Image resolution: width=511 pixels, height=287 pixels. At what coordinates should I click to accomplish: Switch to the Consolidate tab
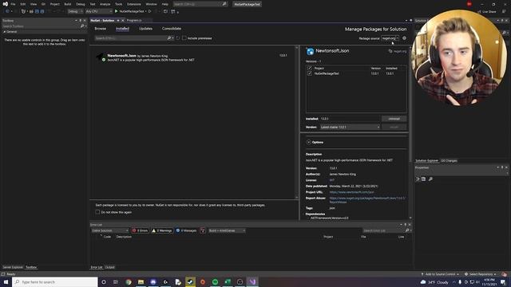pyautogui.click(x=172, y=29)
